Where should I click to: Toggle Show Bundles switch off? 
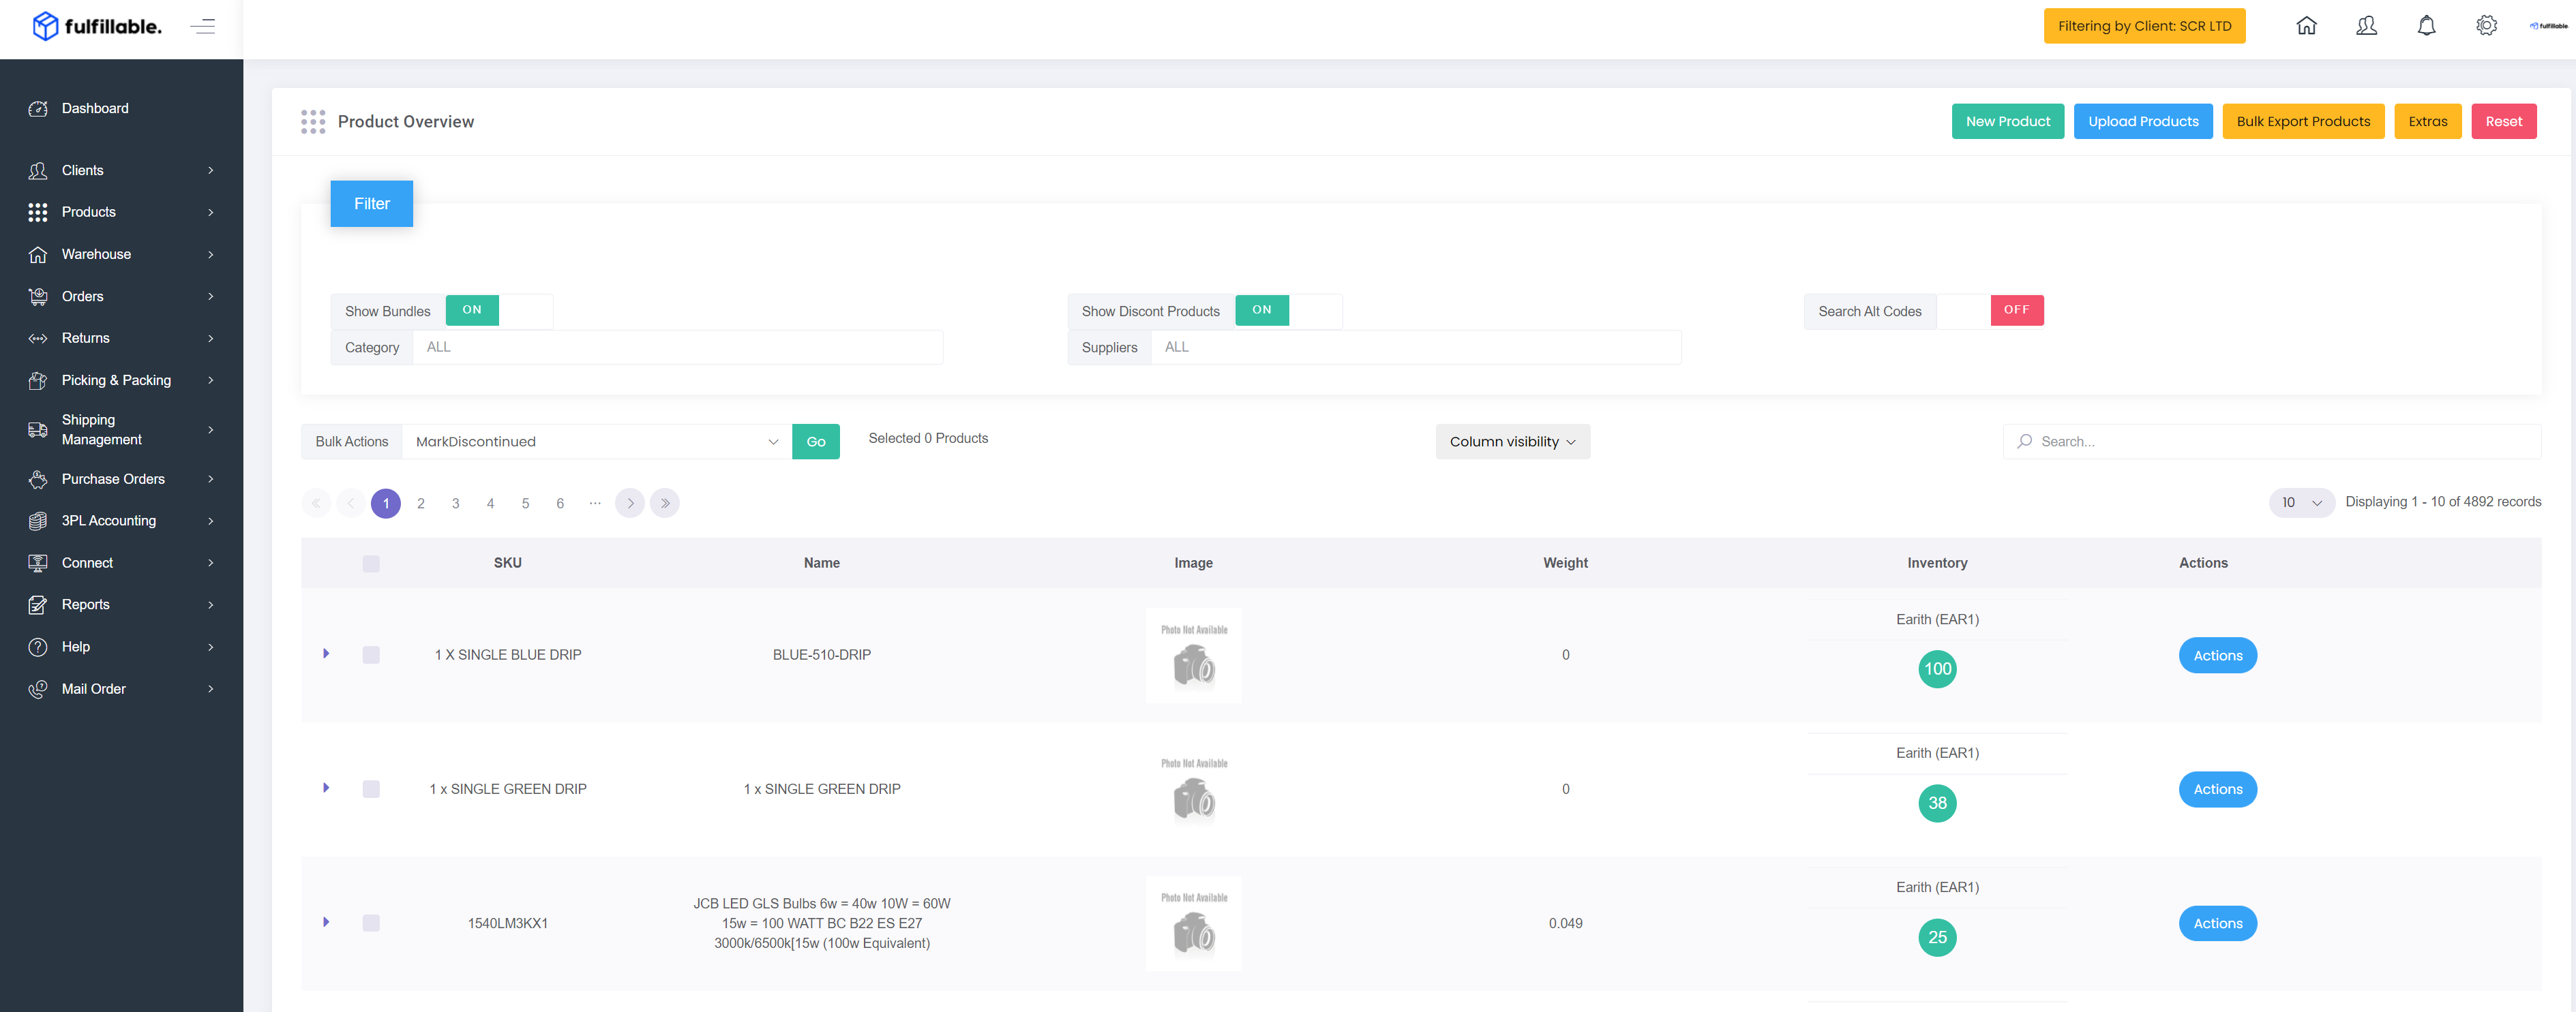499,309
